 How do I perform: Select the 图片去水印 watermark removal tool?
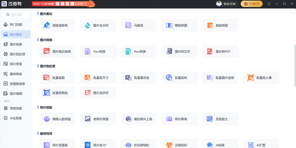98,25
